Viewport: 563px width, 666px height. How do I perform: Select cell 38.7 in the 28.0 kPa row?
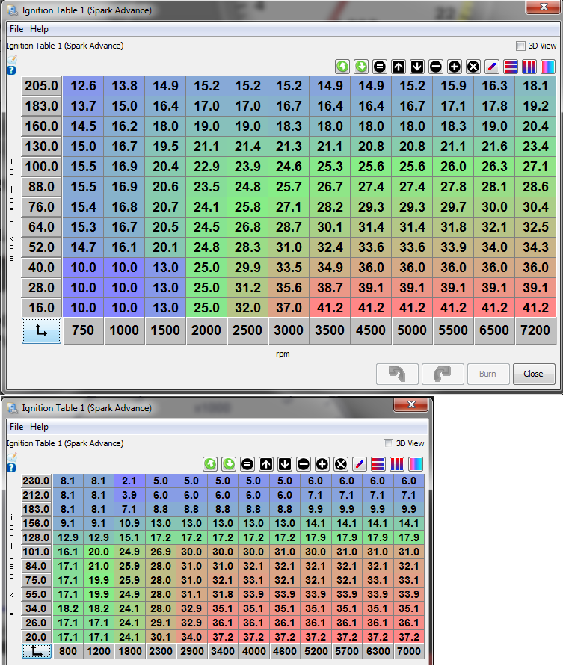click(x=330, y=288)
